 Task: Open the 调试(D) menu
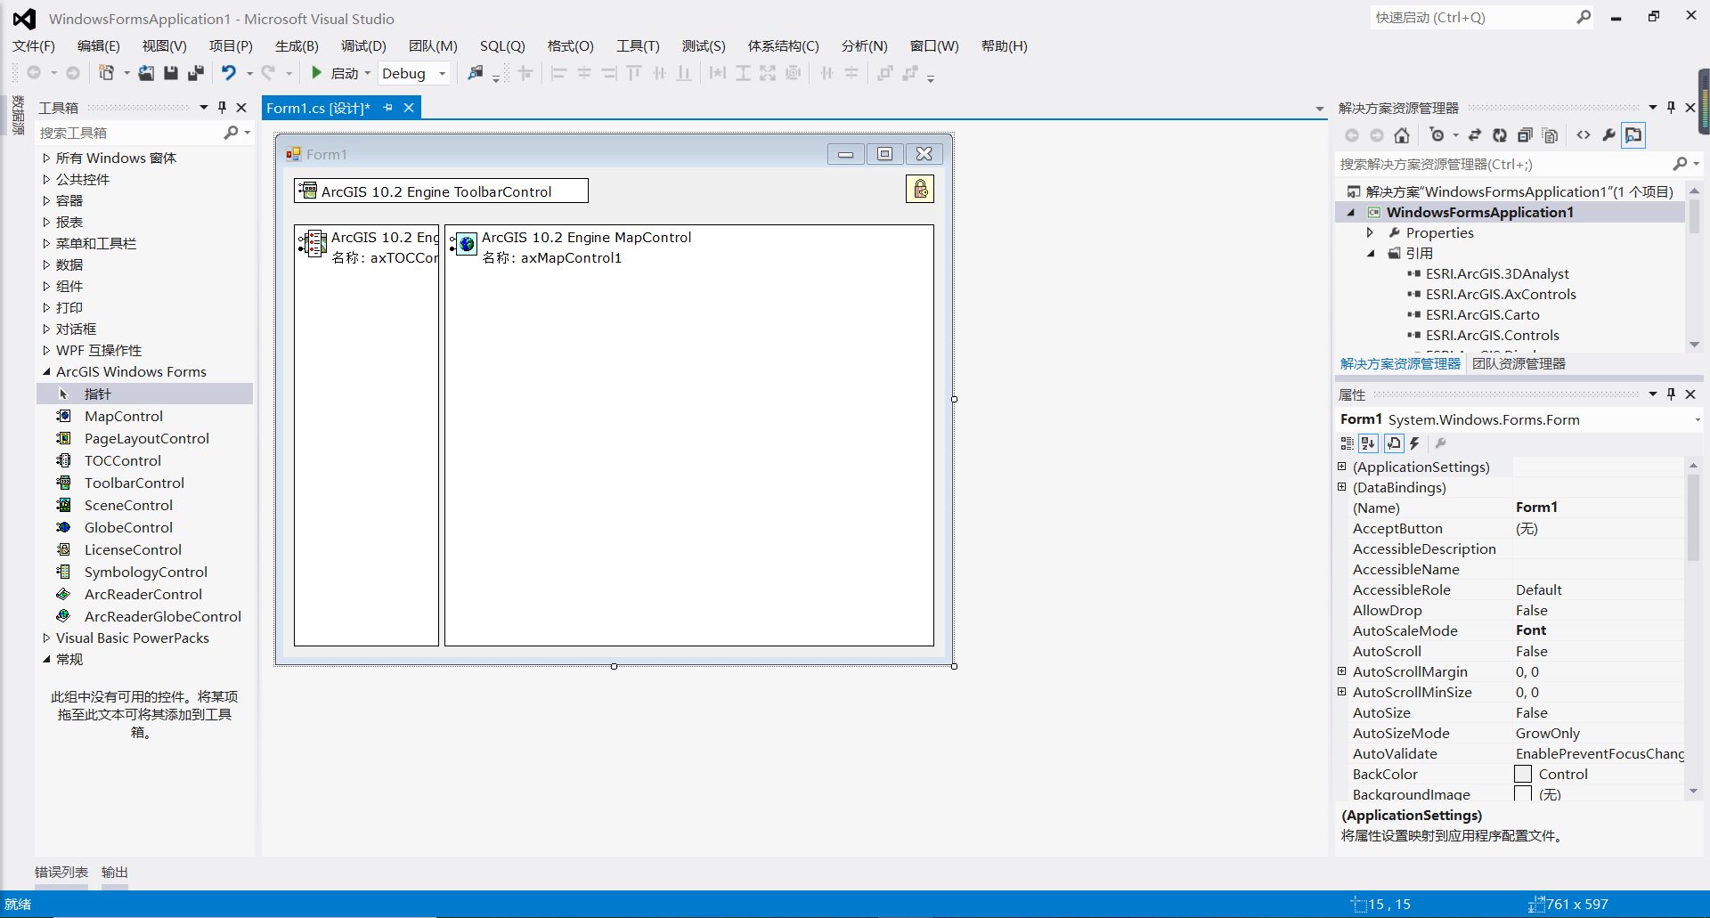(362, 45)
